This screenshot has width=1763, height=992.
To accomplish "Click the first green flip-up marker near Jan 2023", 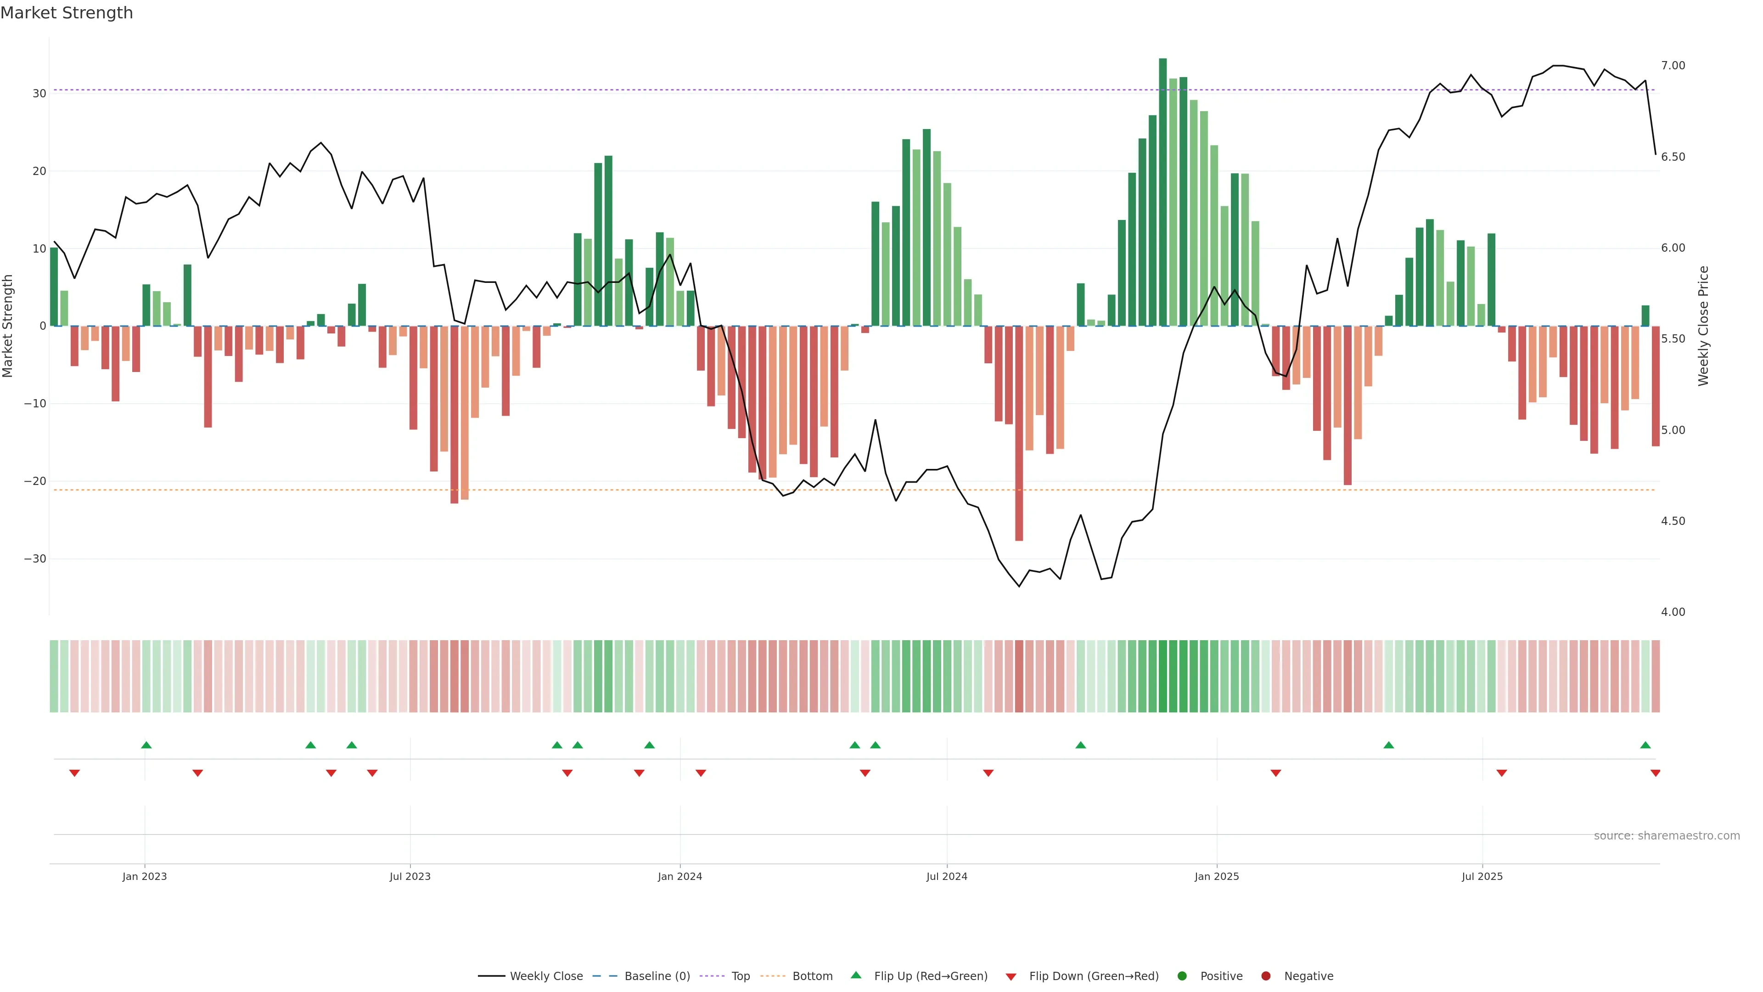I will click(x=146, y=745).
